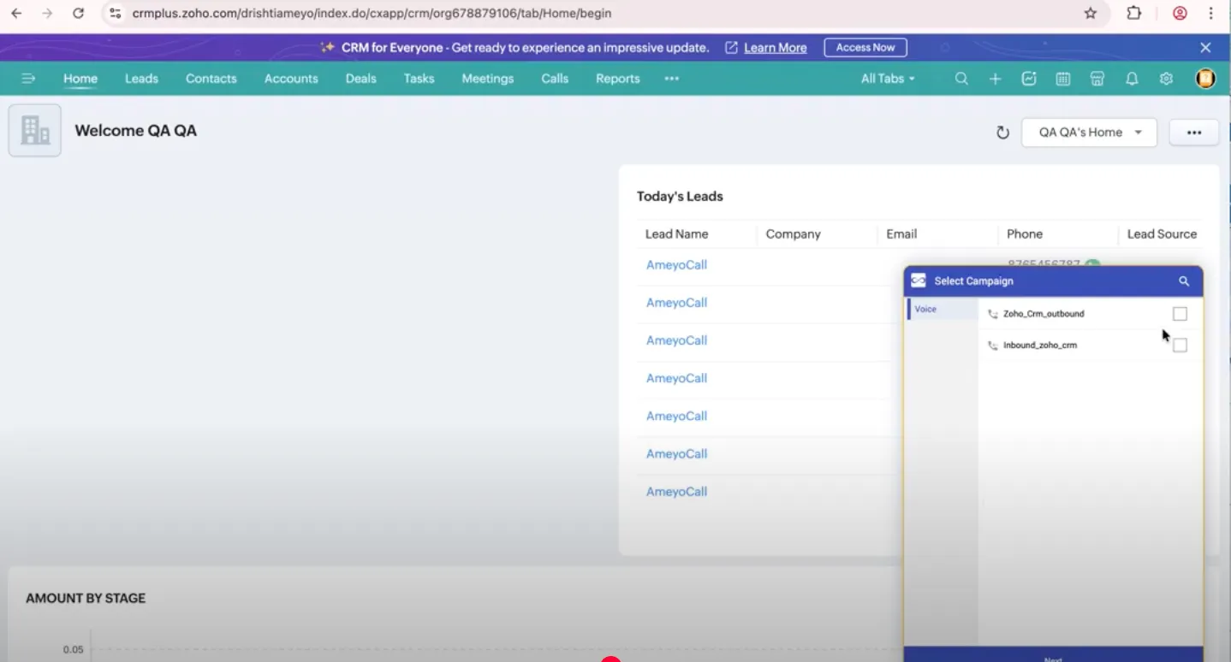Open the QA QA's Home dropdown

(1089, 133)
